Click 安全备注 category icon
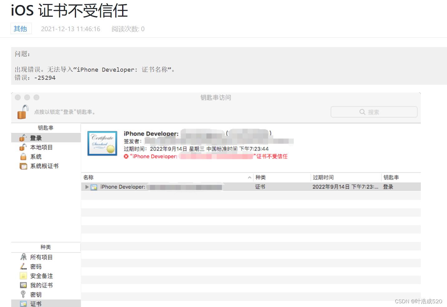447x307 pixels. 23,276
